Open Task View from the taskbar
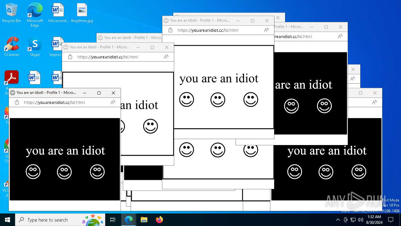The height and width of the screenshot is (226, 401). click(113, 220)
